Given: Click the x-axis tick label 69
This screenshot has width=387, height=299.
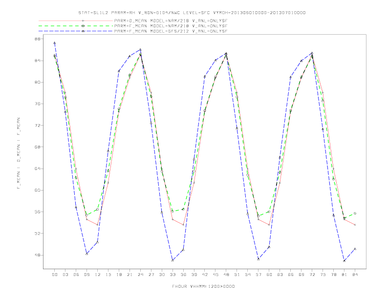Looking at the screenshot, I should click(301, 275).
